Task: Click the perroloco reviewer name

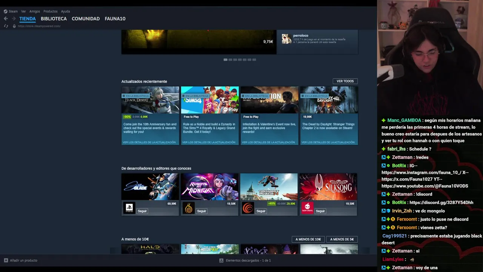Action: tap(301, 36)
